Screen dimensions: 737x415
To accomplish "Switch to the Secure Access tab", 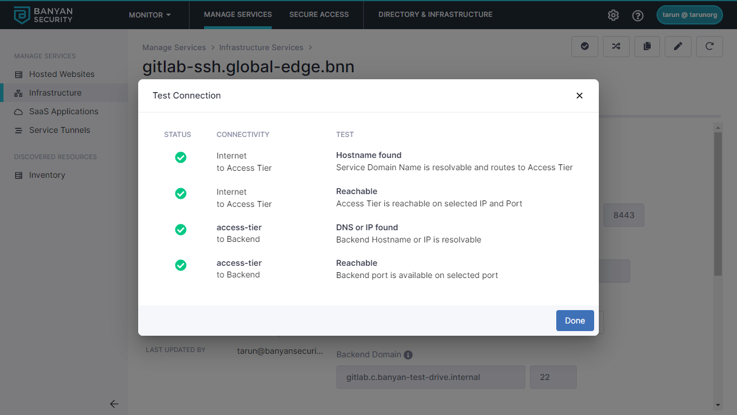I will pos(319,15).
